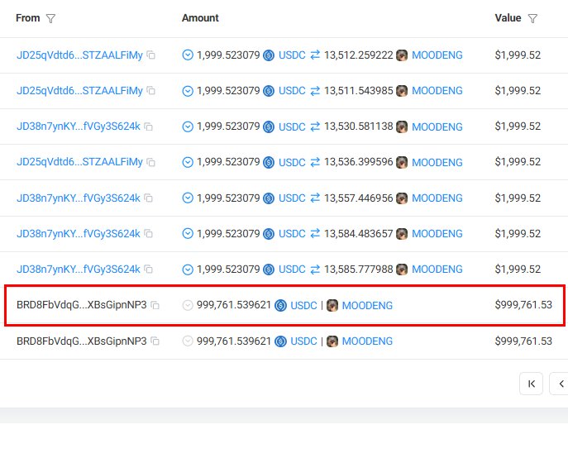The height and width of the screenshot is (458, 568).
Task: Click swap arrows icon in 13,511.543985 row
Action: (x=315, y=91)
